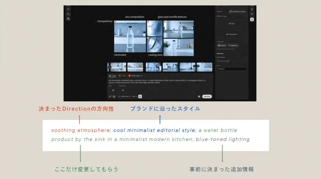Select the rectangle frame tool in left toolbar

[68, 14]
